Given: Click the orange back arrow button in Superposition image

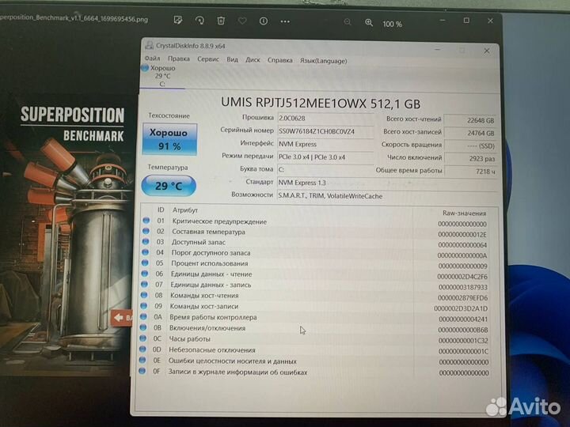Looking at the screenshot, I should click(x=121, y=318).
